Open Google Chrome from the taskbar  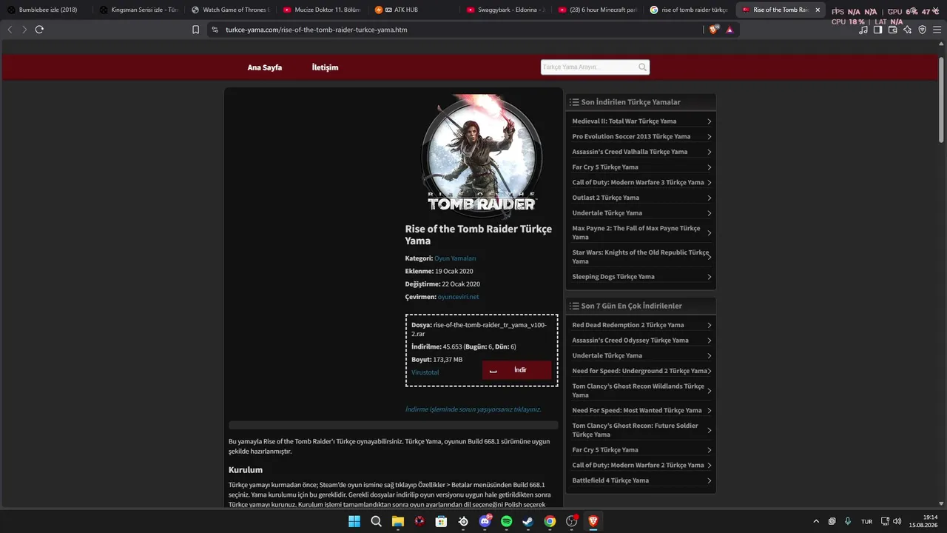550,521
